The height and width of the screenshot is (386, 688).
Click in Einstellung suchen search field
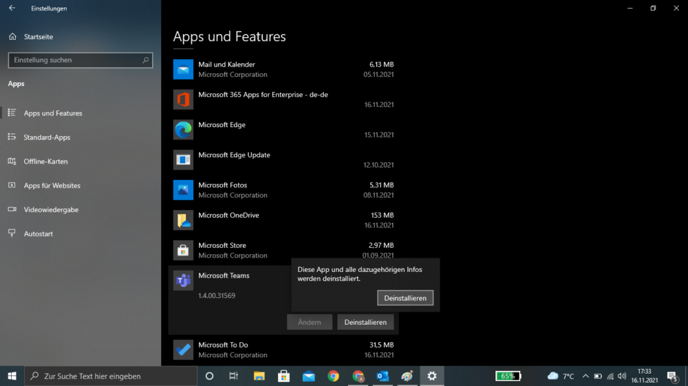(80, 60)
